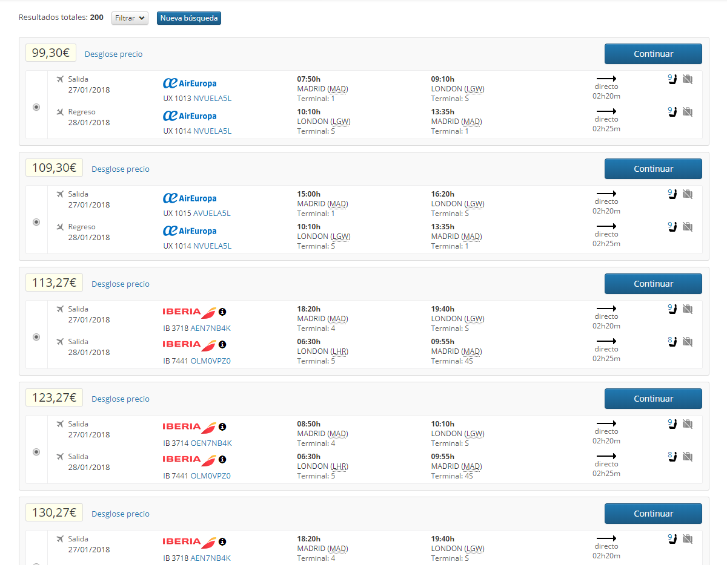Open the AEN7NB4K fare code in the 113,27€ card
This screenshot has height=565, width=727.
pyautogui.click(x=210, y=328)
